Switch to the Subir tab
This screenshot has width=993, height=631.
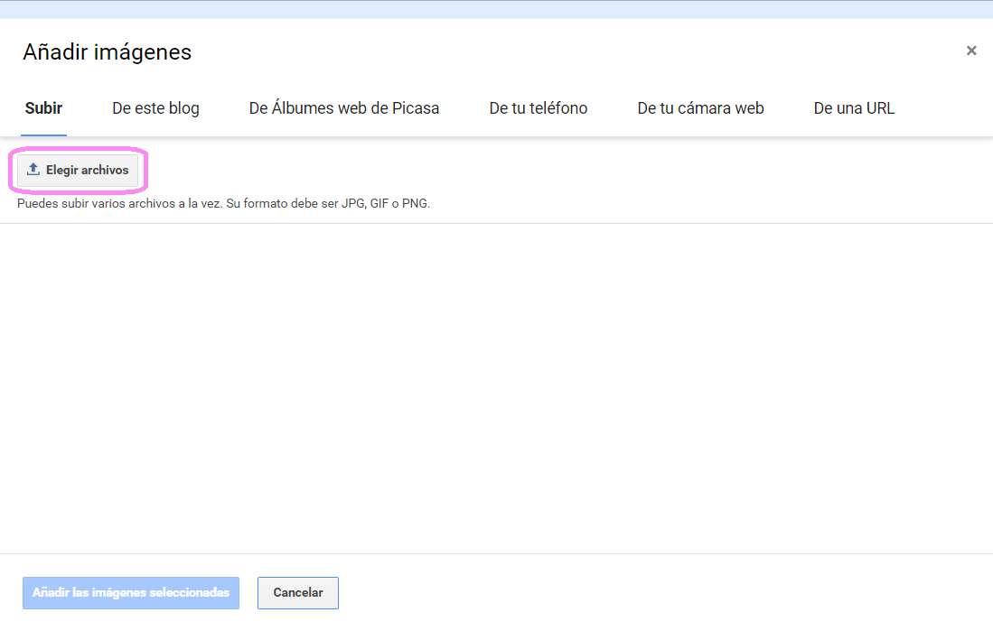(x=43, y=108)
